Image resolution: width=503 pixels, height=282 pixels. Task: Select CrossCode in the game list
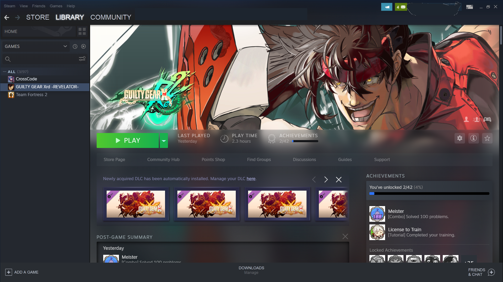click(x=45, y=79)
